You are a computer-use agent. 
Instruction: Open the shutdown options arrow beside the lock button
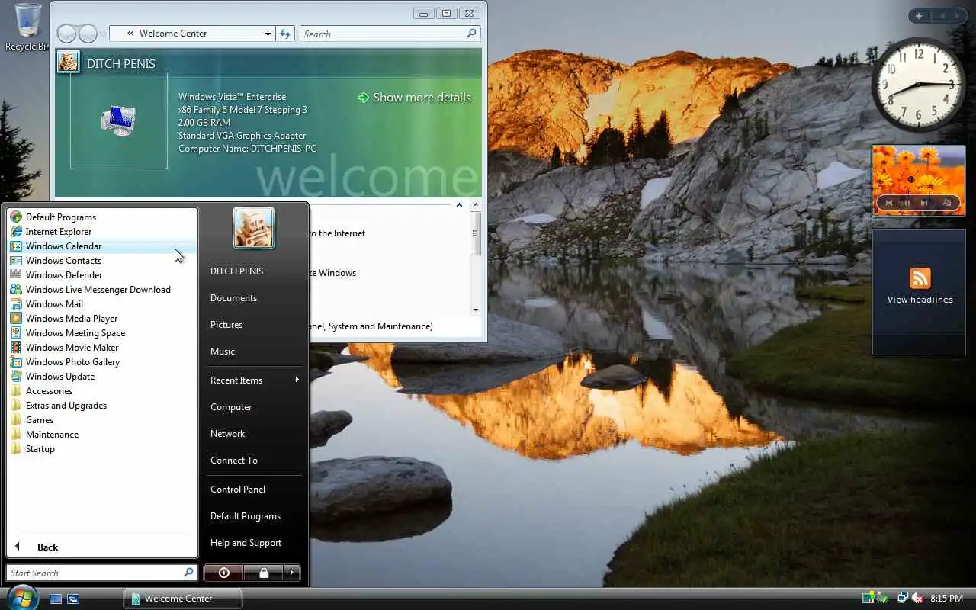tap(292, 573)
